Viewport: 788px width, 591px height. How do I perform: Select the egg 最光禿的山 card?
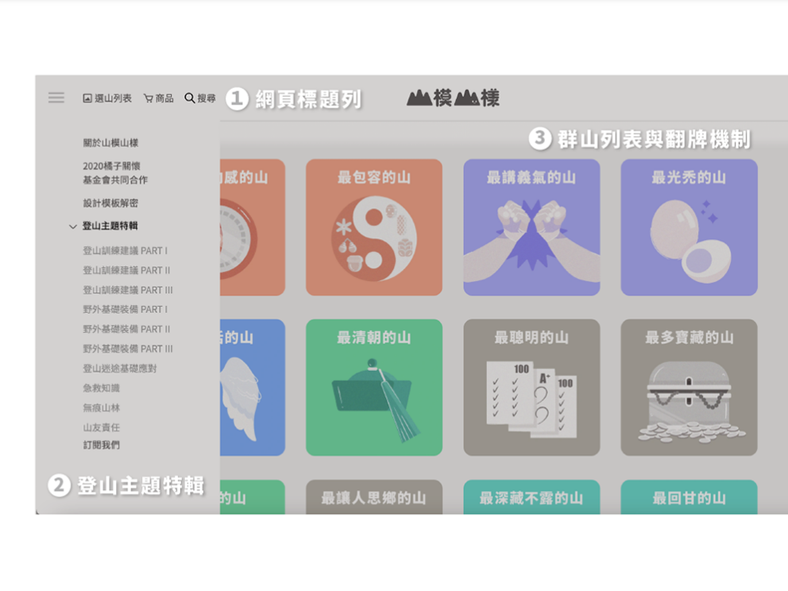click(689, 227)
